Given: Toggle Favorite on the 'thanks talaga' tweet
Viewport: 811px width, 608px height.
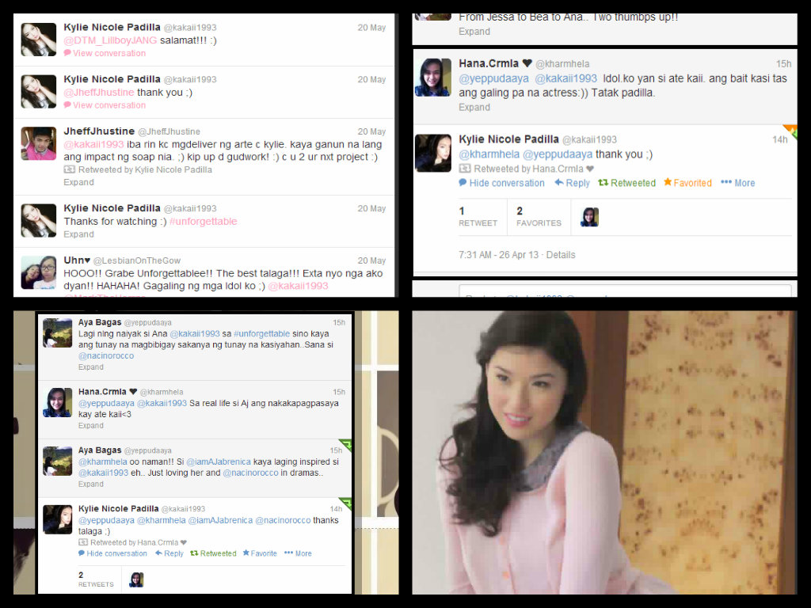Looking at the screenshot, I should point(260,553).
